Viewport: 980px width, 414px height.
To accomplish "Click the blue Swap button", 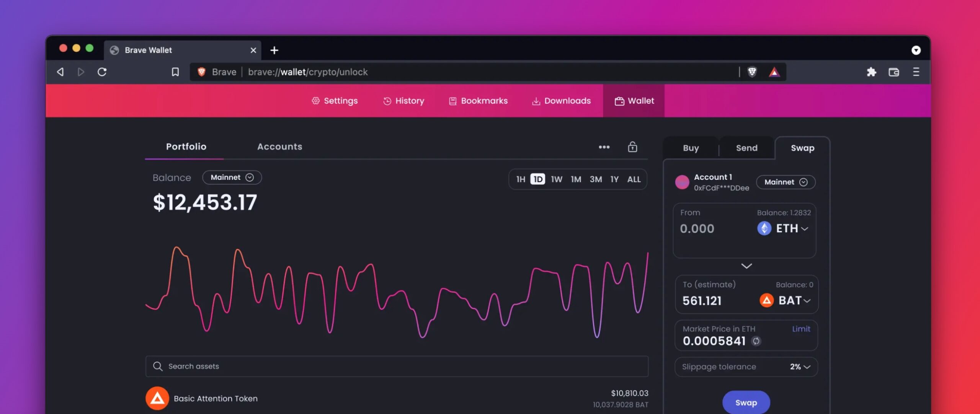I will pyautogui.click(x=746, y=403).
